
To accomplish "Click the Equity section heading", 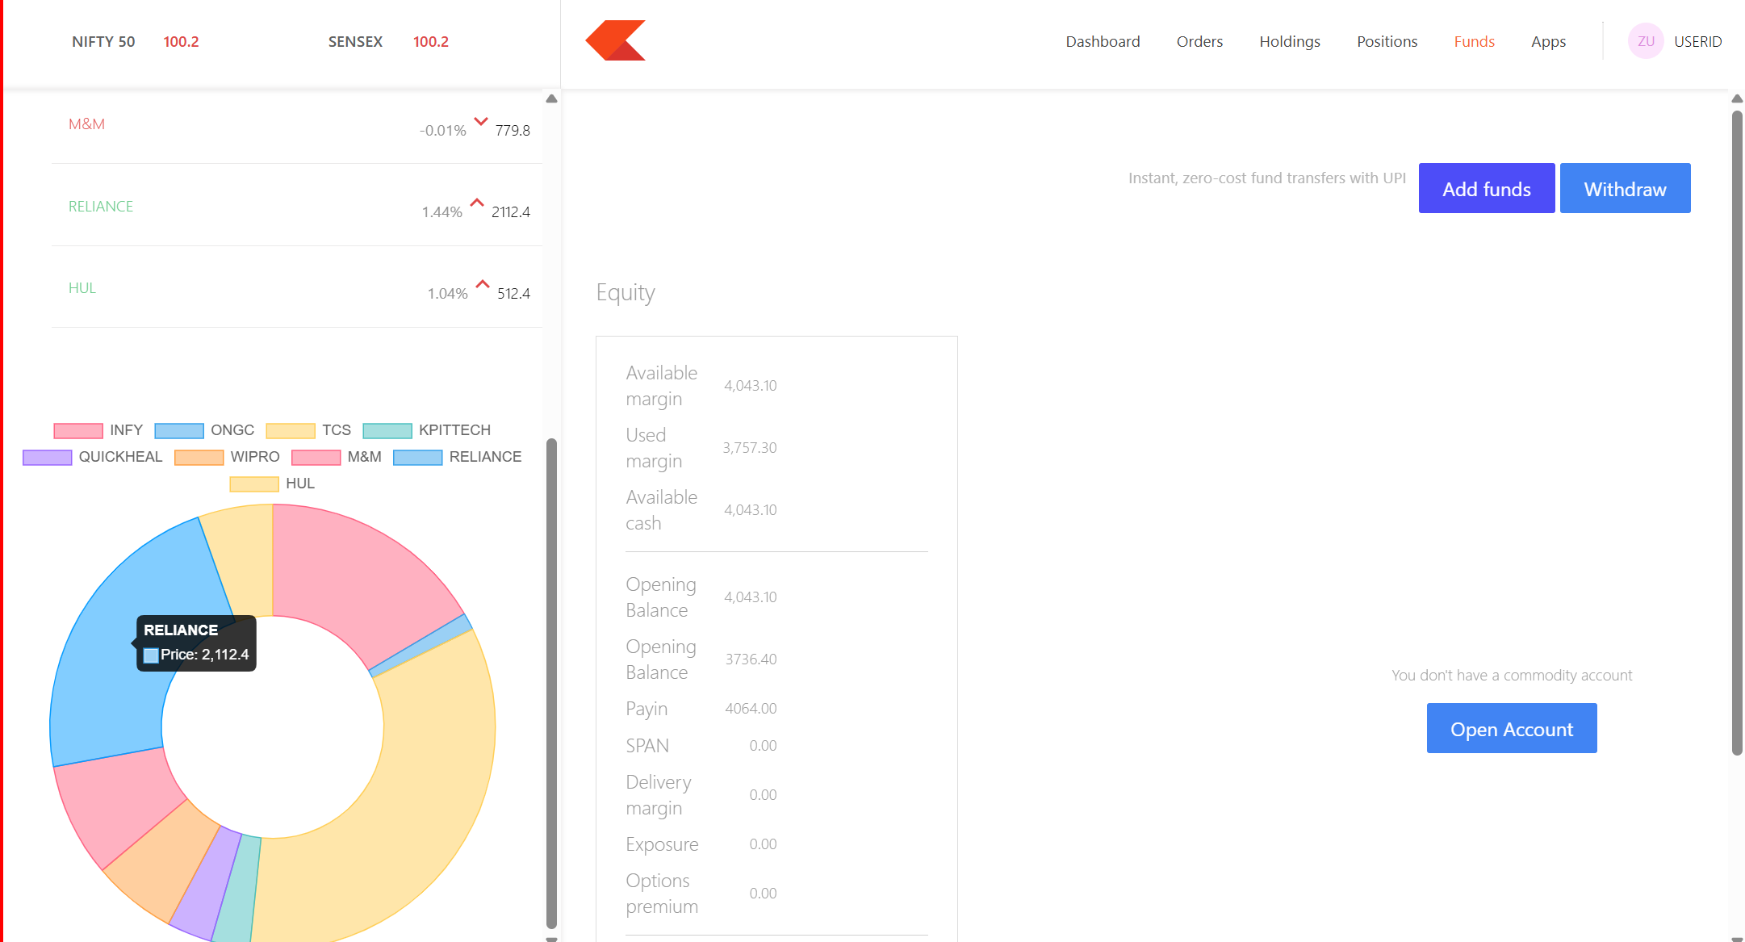I will click(x=626, y=292).
